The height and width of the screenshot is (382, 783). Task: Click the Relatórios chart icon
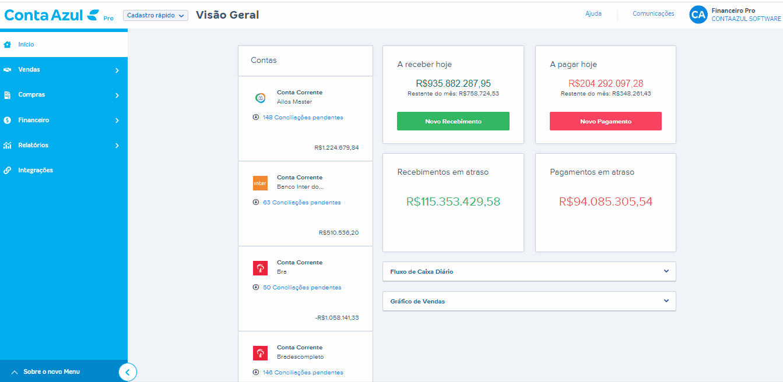click(8, 145)
